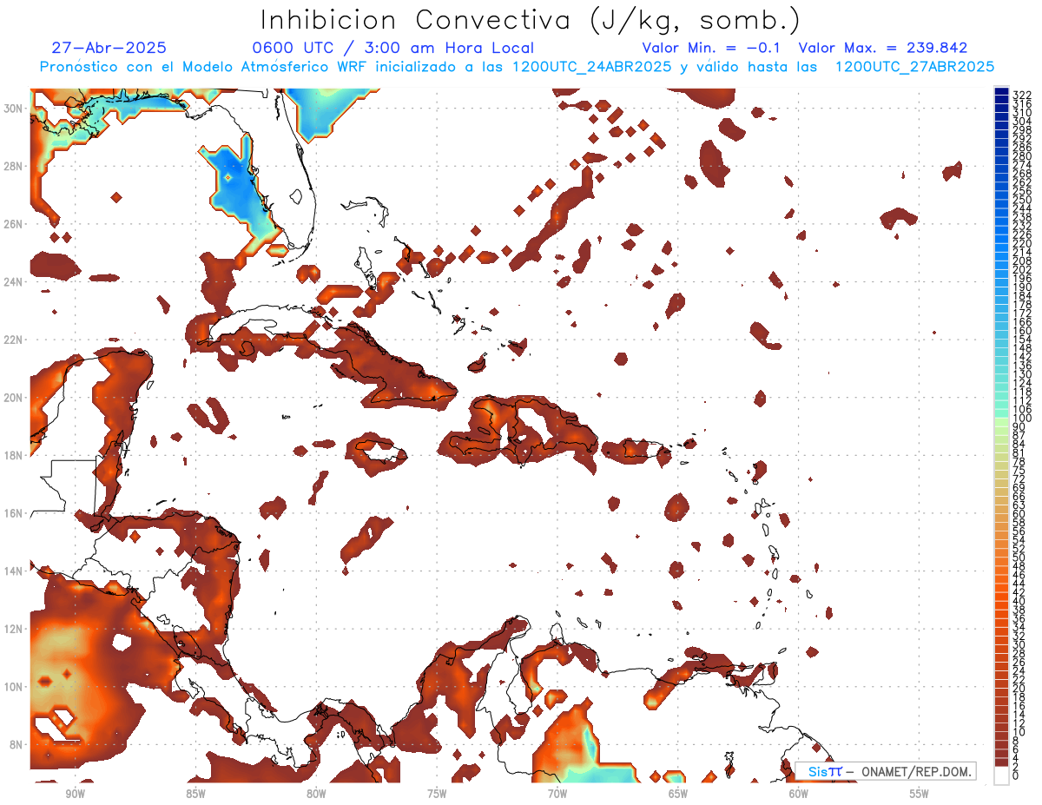1042x805 pixels.
Task: Click the "322" value on the color scale
Action: tap(1021, 95)
